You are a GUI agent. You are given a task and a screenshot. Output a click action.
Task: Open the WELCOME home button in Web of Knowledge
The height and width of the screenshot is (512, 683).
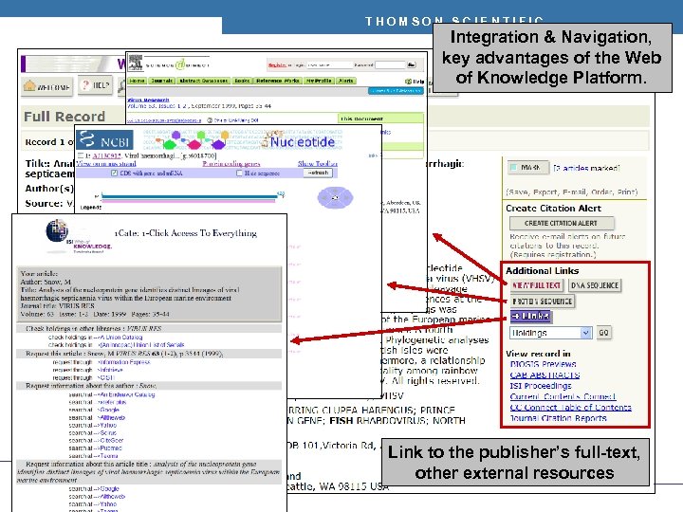point(47,86)
